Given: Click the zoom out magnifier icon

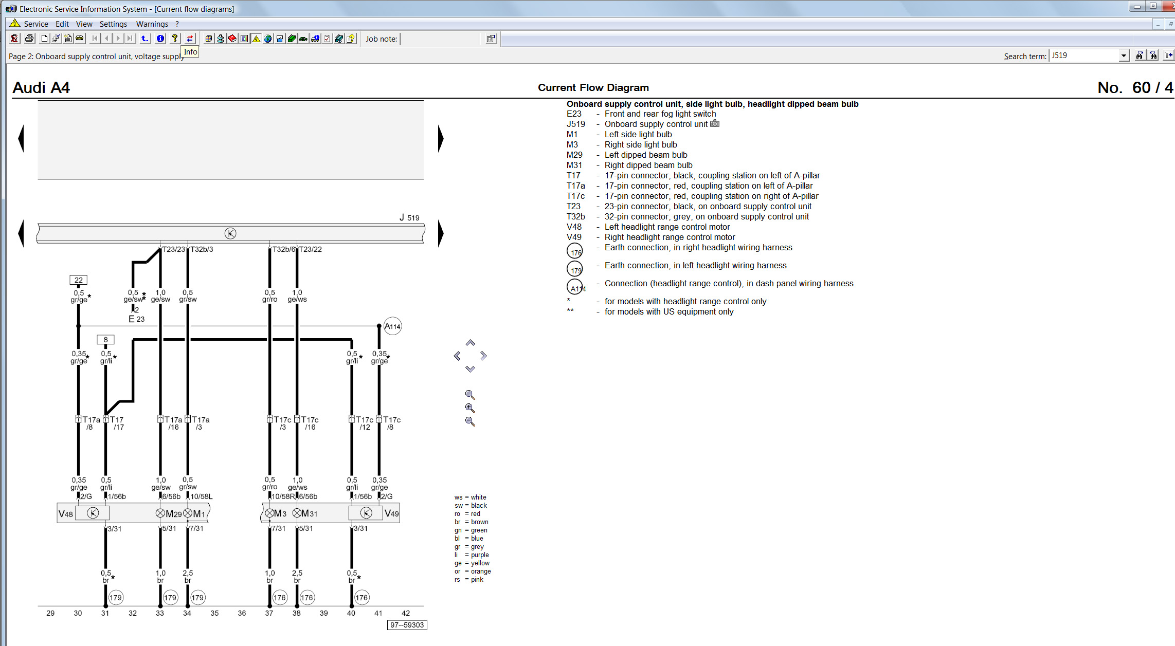Looking at the screenshot, I should pyautogui.click(x=470, y=421).
